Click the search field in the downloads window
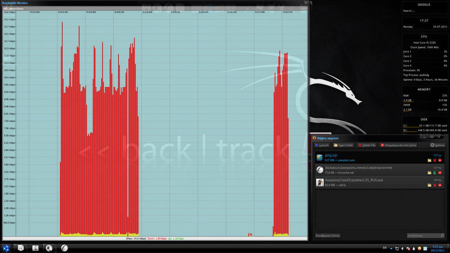 (426, 236)
